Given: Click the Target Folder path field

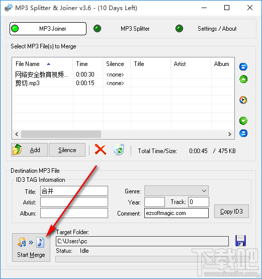Looking at the screenshot, I should point(142,241).
